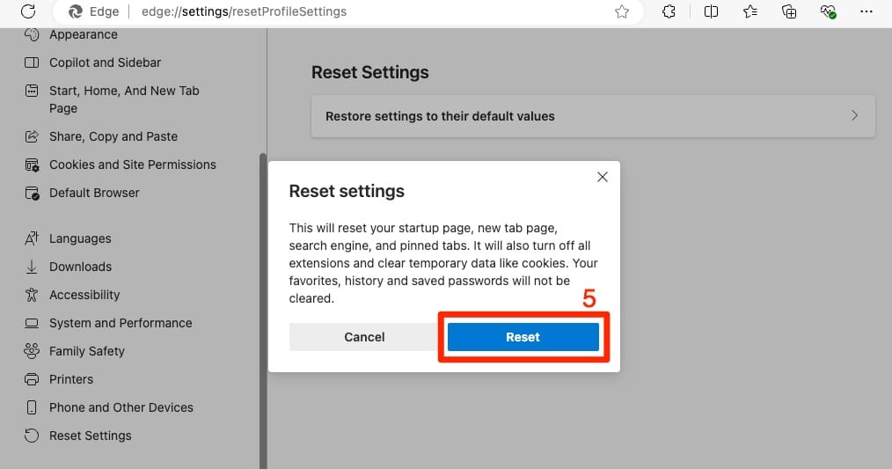Add this page to favorites star icon

point(622,11)
